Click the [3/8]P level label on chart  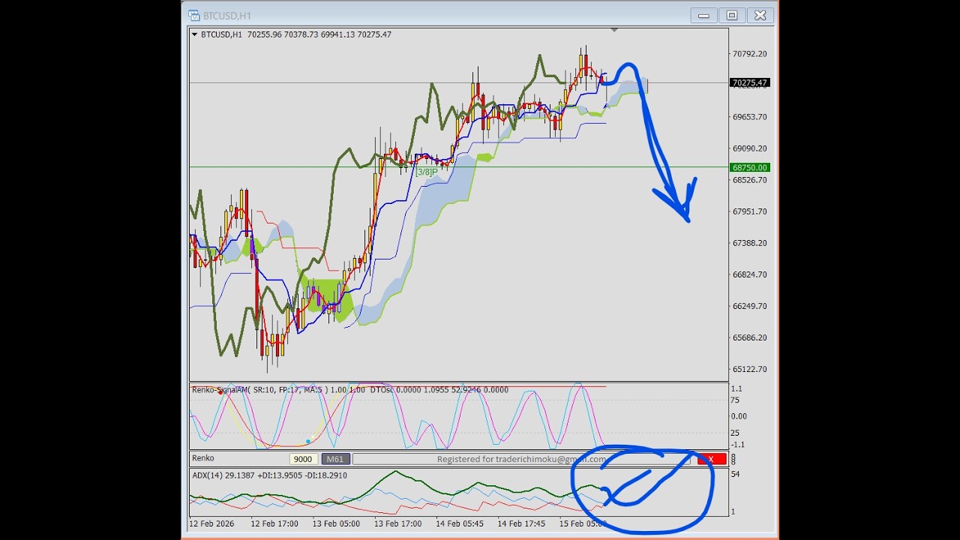pyautogui.click(x=427, y=172)
